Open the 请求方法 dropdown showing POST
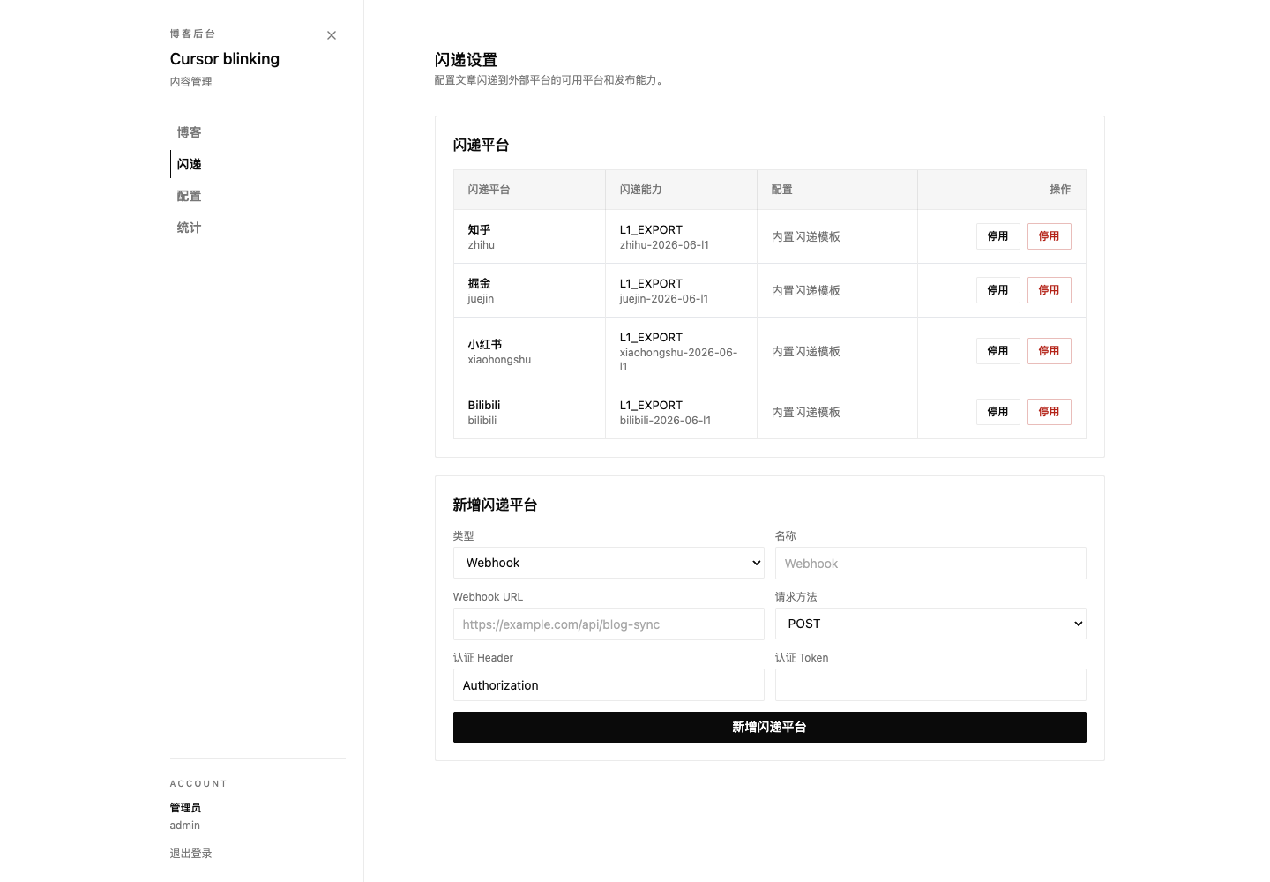The image size is (1270, 882). coord(930,624)
